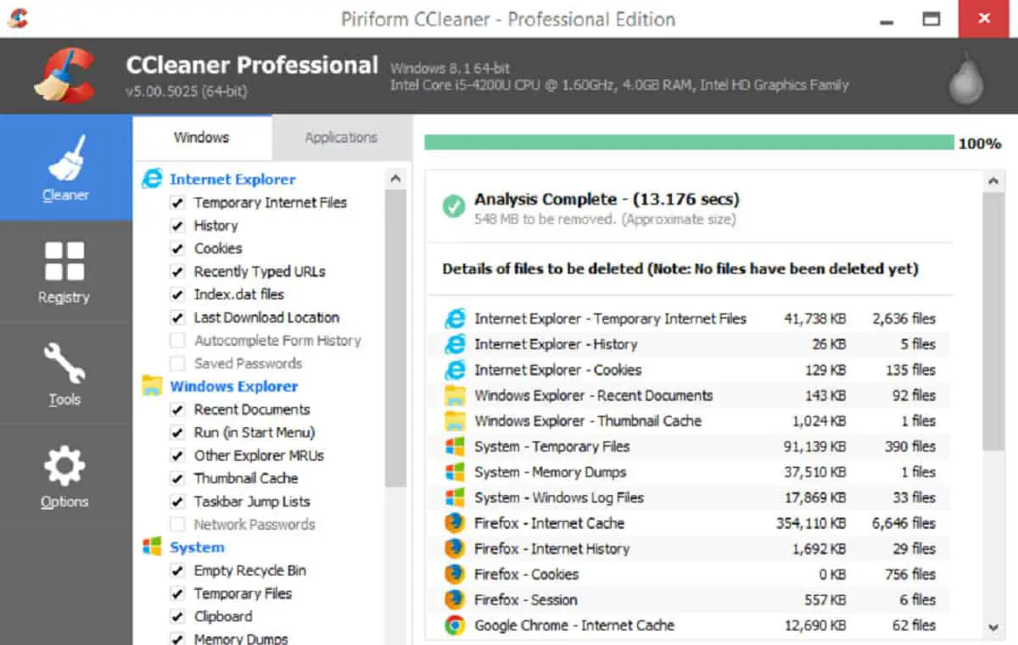Click Firefox icon beside Internet Cache result
The image size is (1018, 645).
[456, 523]
